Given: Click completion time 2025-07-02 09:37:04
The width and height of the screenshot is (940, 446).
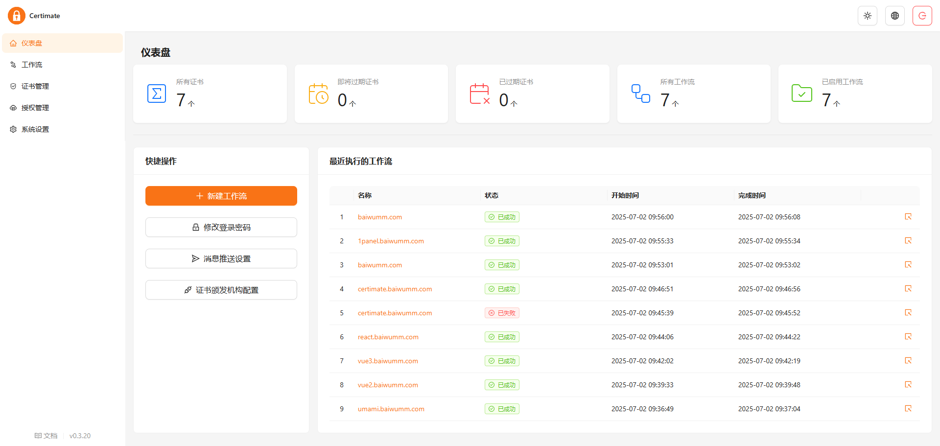Looking at the screenshot, I should 769,409.
